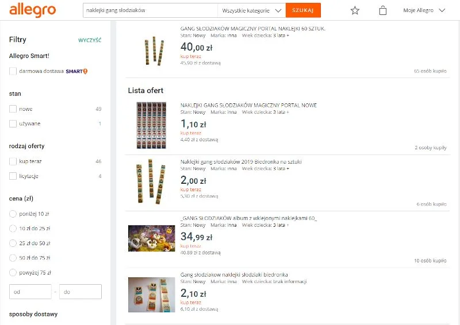Expand the Wszystkie kategorie dropdown
Screen dimensions: 460x325
[x=251, y=10]
